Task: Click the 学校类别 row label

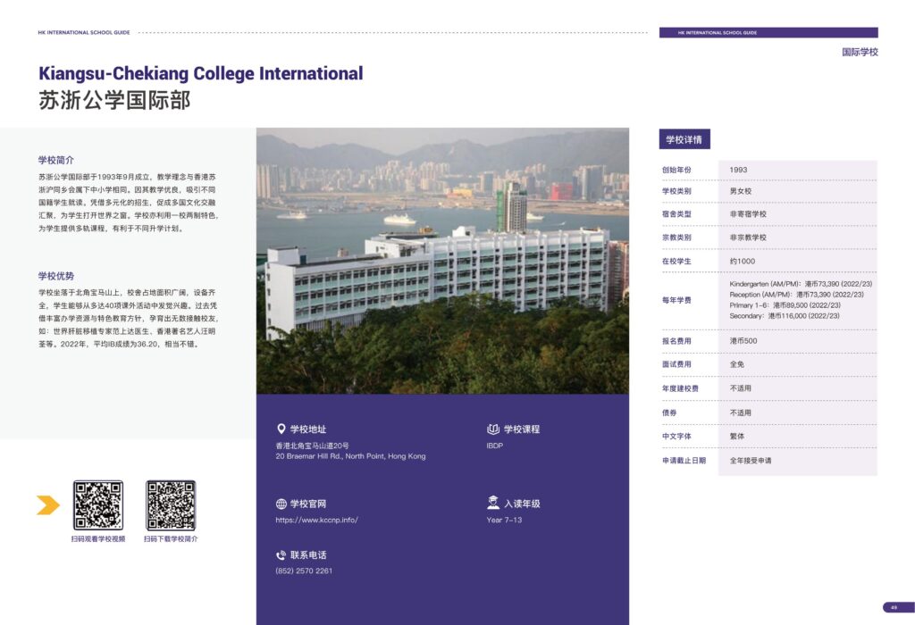Action: pyautogui.click(x=676, y=191)
